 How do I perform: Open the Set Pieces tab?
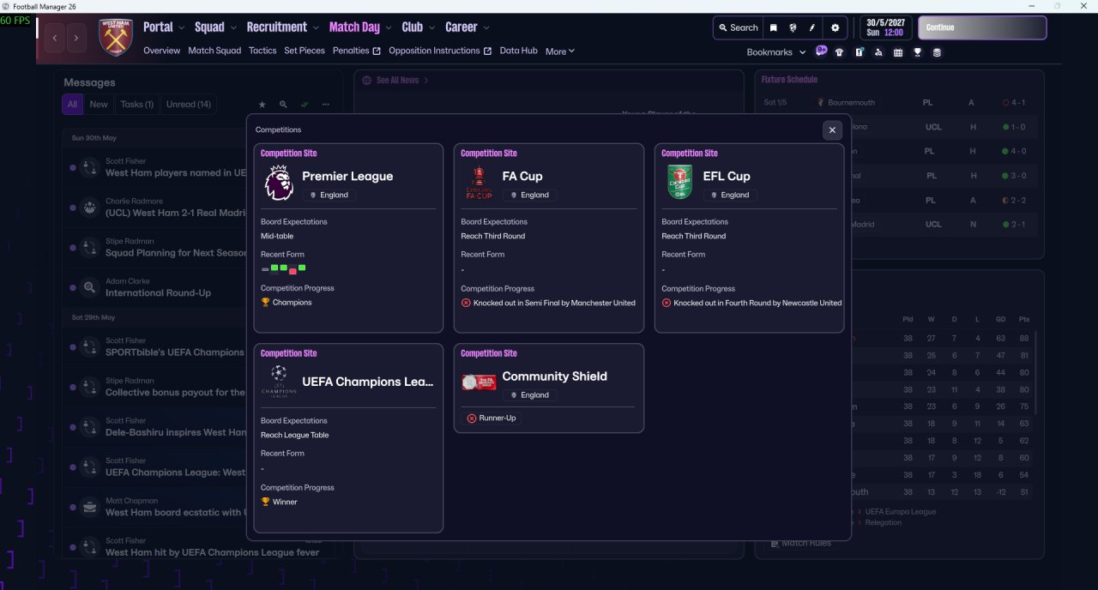click(x=305, y=51)
